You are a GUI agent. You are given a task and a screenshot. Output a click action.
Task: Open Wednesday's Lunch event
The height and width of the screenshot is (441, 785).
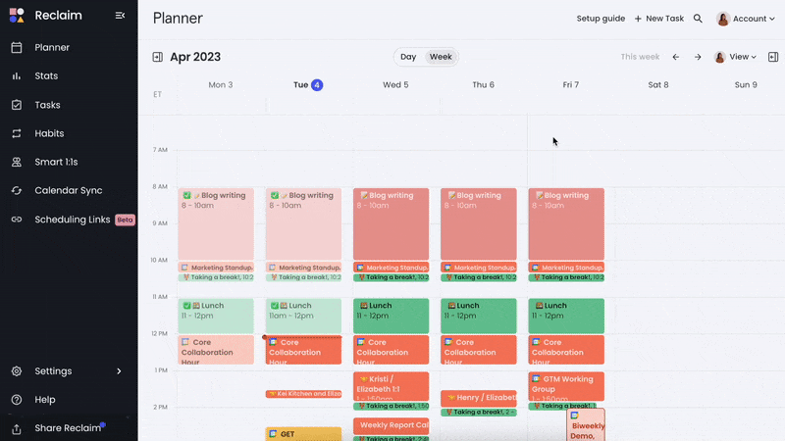[391, 316]
